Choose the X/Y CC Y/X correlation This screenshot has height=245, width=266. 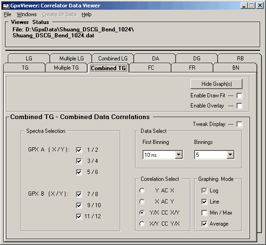coord(142,224)
